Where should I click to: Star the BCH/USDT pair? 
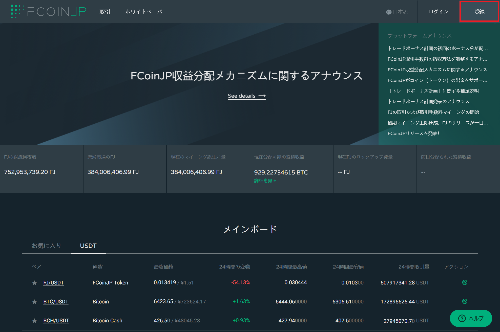(x=35, y=321)
